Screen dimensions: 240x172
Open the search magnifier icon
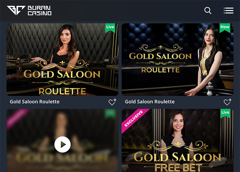(x=208, y=11)
